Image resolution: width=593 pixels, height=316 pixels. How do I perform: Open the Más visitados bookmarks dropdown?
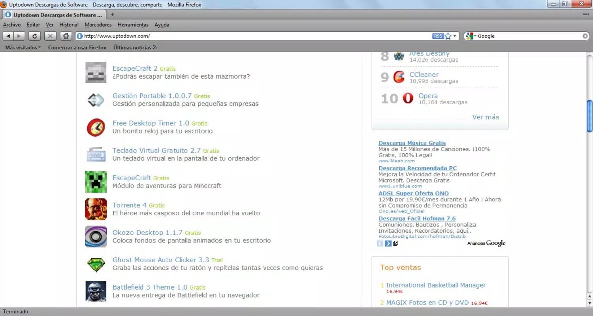[x=23, y=47]
